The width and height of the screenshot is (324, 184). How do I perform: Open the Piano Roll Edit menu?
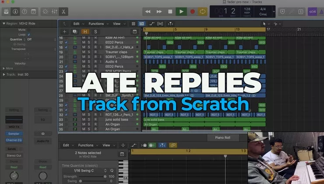[x=68, y=145]
